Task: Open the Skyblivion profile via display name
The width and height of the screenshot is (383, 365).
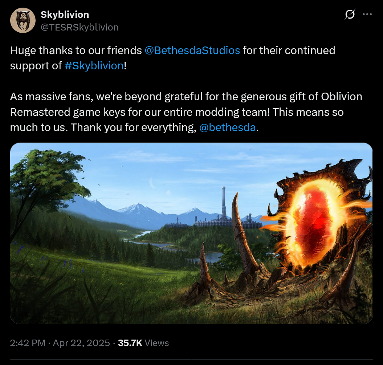Action: pyautogui.click(x=64, y=15)
